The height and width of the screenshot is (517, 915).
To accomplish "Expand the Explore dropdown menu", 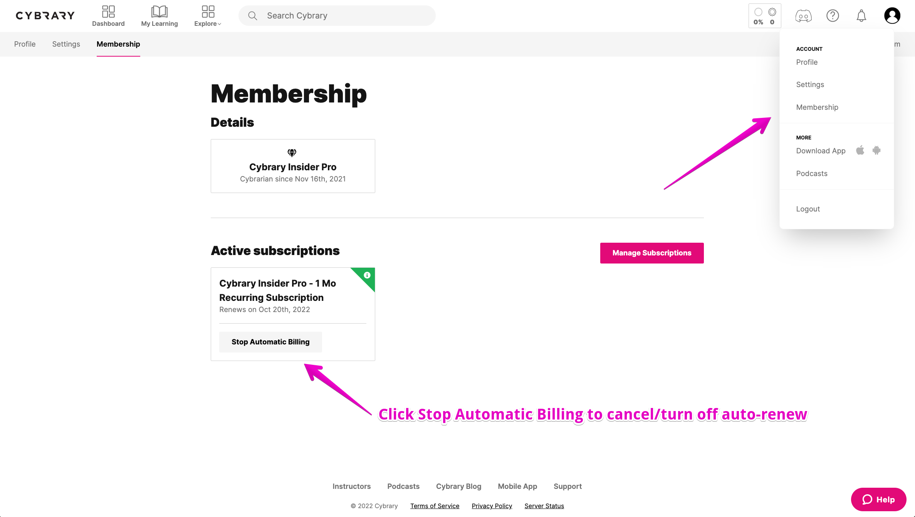I will coord(208,16).
